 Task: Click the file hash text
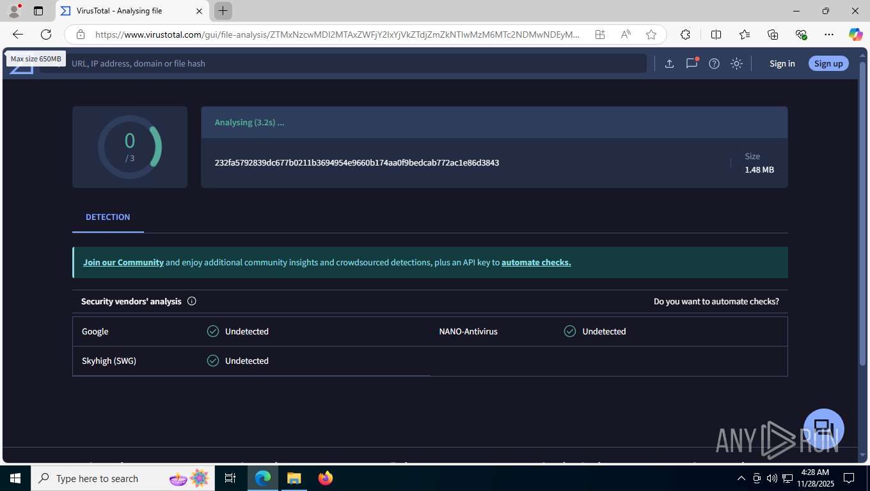357,162
